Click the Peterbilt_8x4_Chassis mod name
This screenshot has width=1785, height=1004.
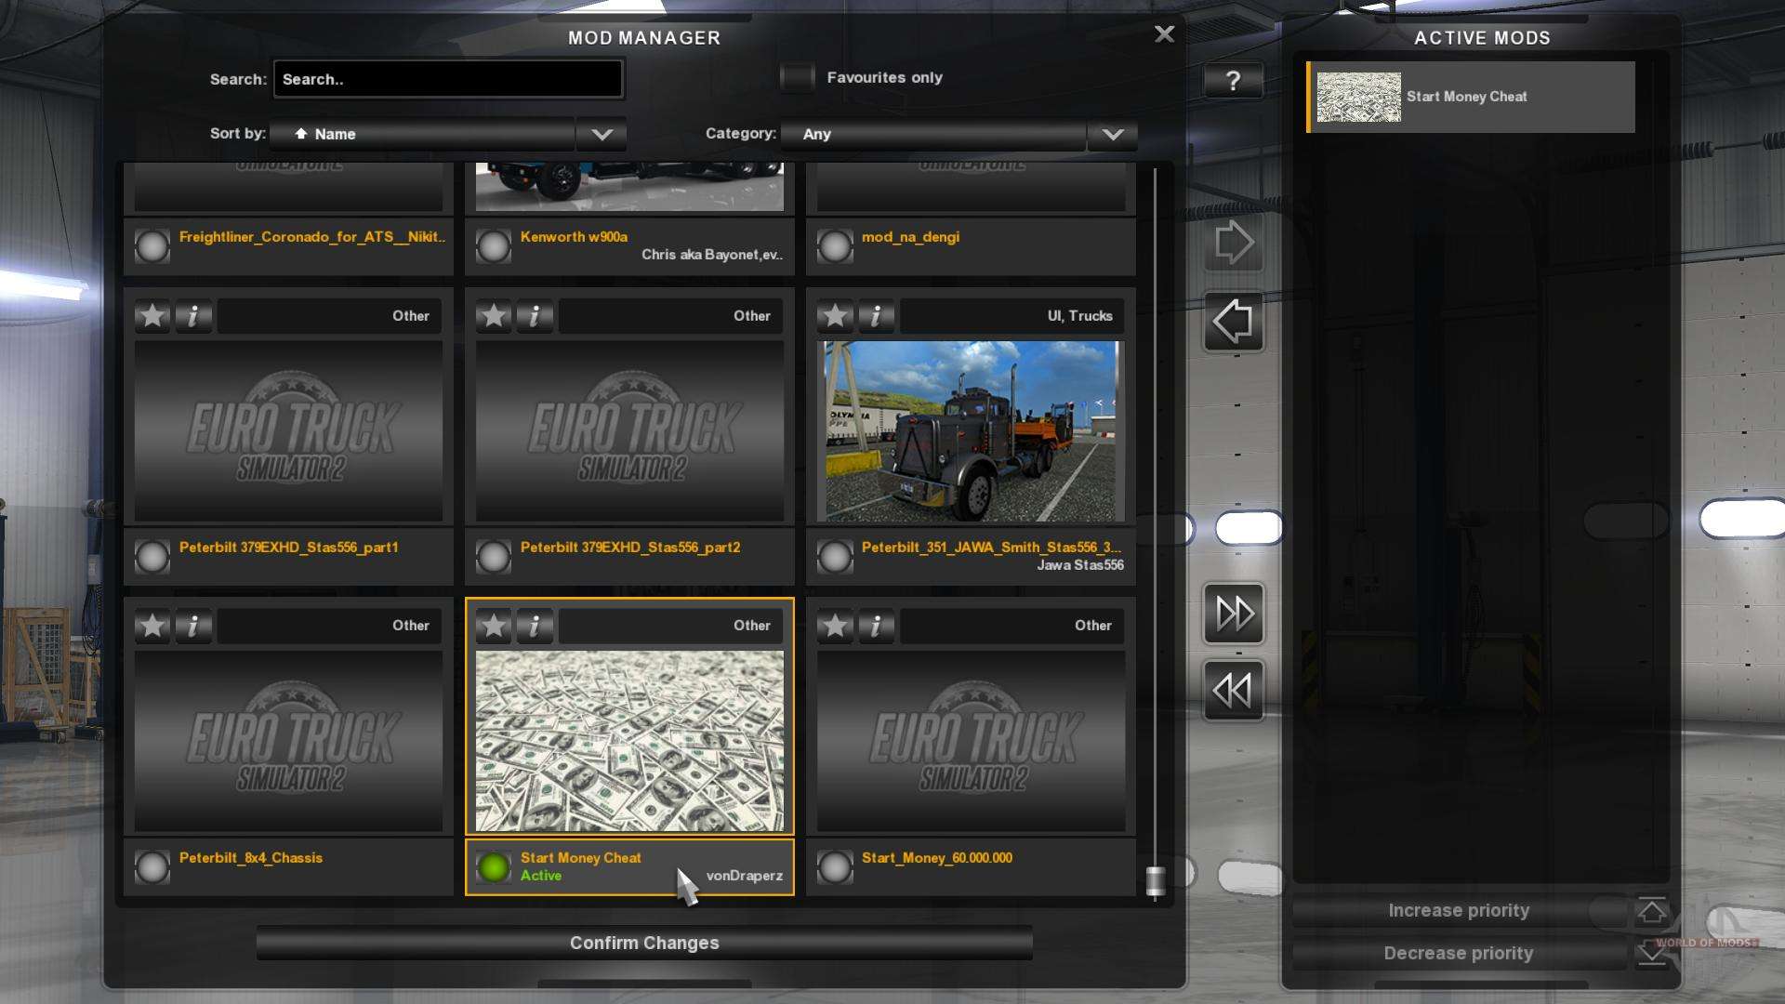point(251,858)
